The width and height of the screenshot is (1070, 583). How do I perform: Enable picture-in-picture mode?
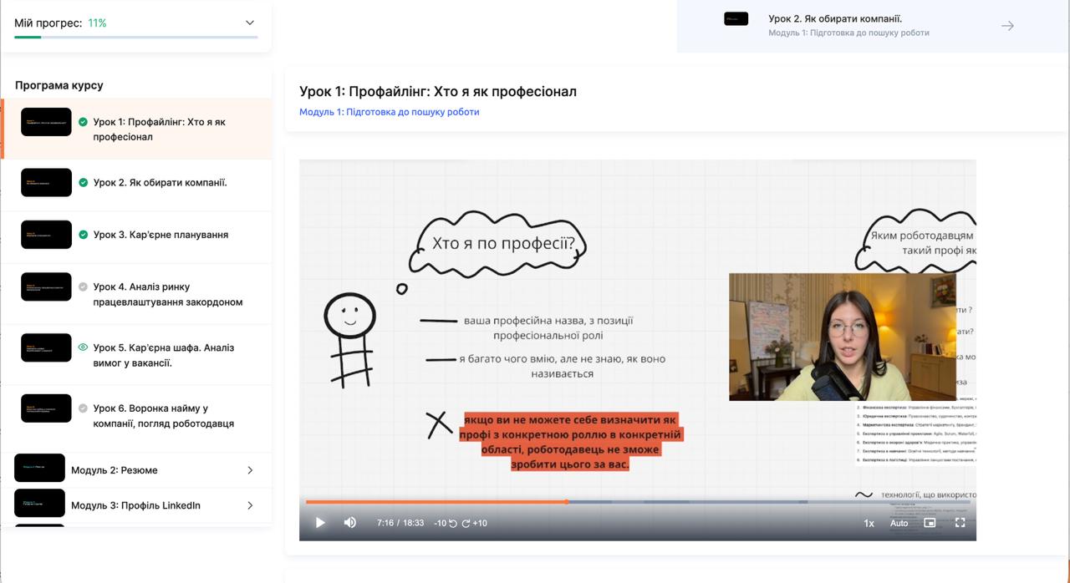point(930,523)
